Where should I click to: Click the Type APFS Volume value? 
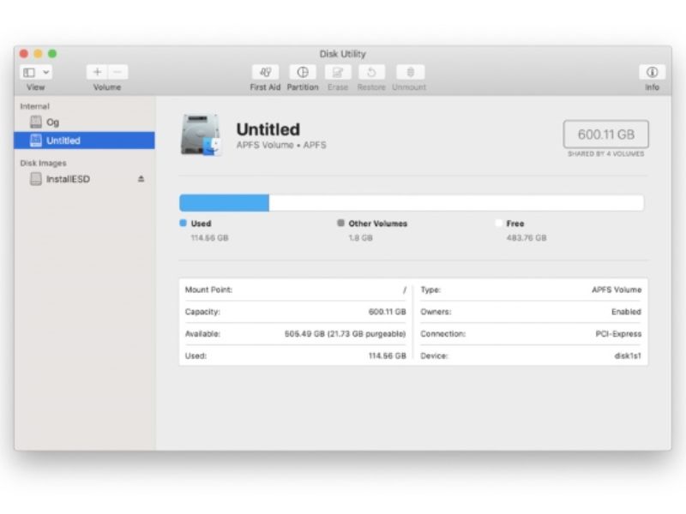click(617, 290)
